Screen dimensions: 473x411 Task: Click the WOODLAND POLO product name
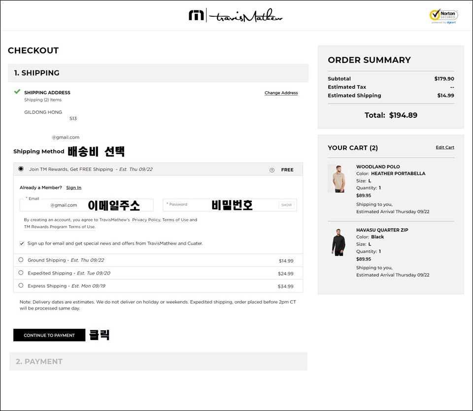click(x=378, y=167)
